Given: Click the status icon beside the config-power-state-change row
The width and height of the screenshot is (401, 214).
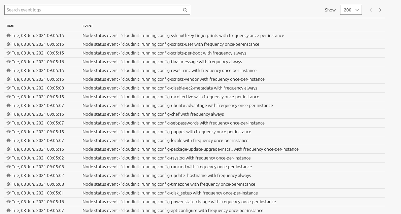Looking at the screenshot, I should (x=9, y=202).
